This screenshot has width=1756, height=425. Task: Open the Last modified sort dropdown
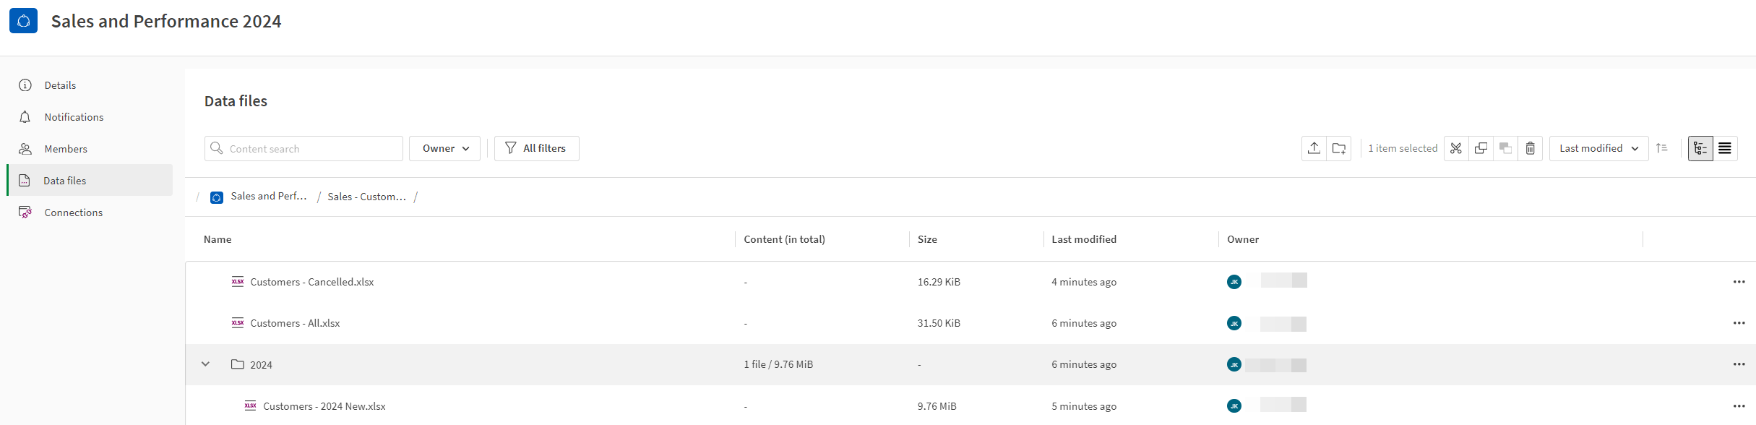click(1598, 148)
